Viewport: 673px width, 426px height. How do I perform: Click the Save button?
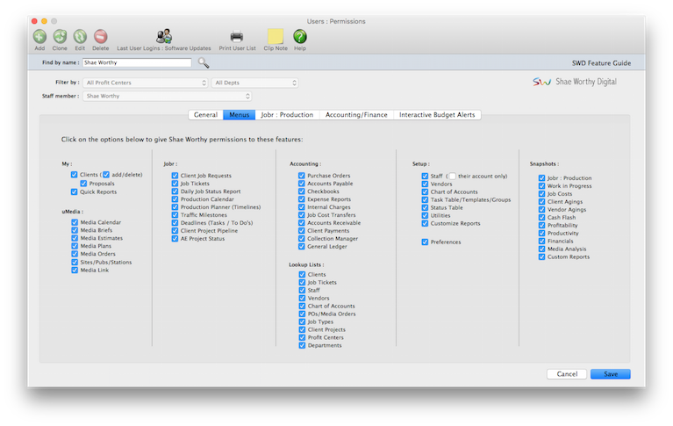pos(610,374)
